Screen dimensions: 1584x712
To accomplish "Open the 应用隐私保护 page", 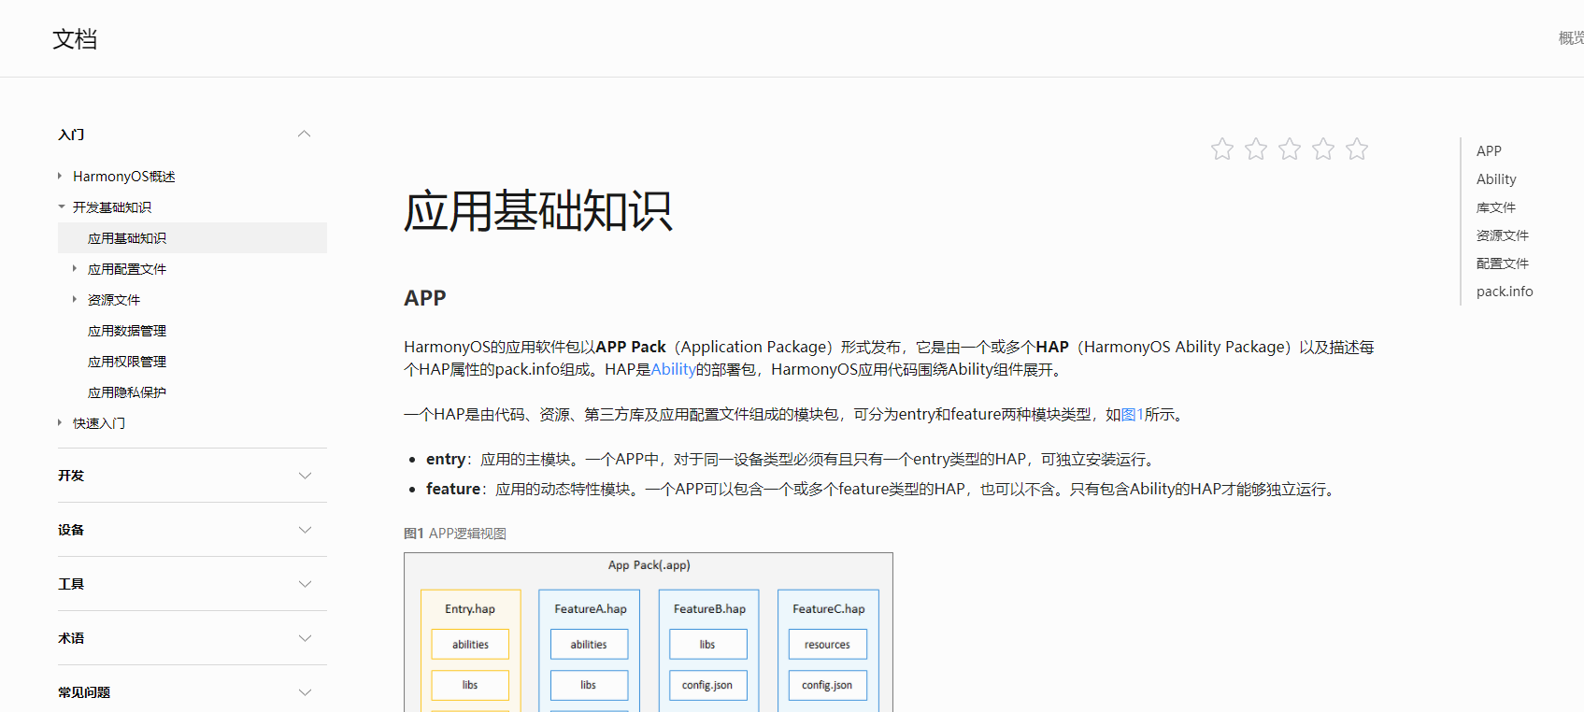I will click(x=127, y=392).
